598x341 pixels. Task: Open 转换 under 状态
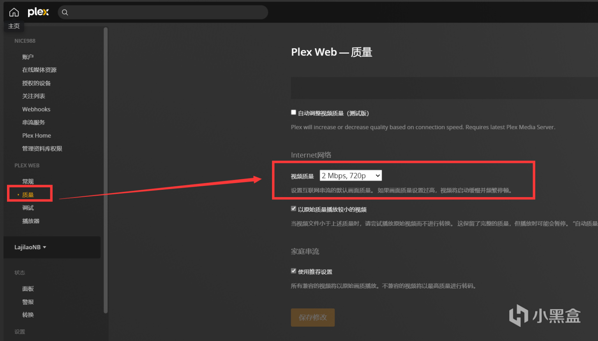pos(28,315)
